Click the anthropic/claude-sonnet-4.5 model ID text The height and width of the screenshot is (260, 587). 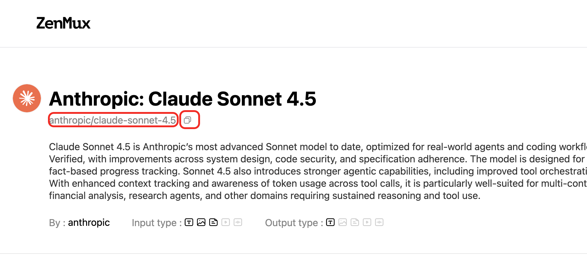point(113,120)
